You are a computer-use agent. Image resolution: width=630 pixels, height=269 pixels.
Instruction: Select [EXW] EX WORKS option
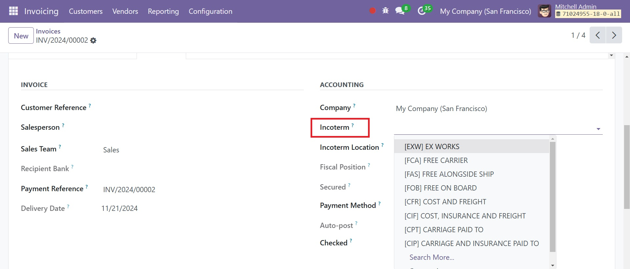point(471,146)
